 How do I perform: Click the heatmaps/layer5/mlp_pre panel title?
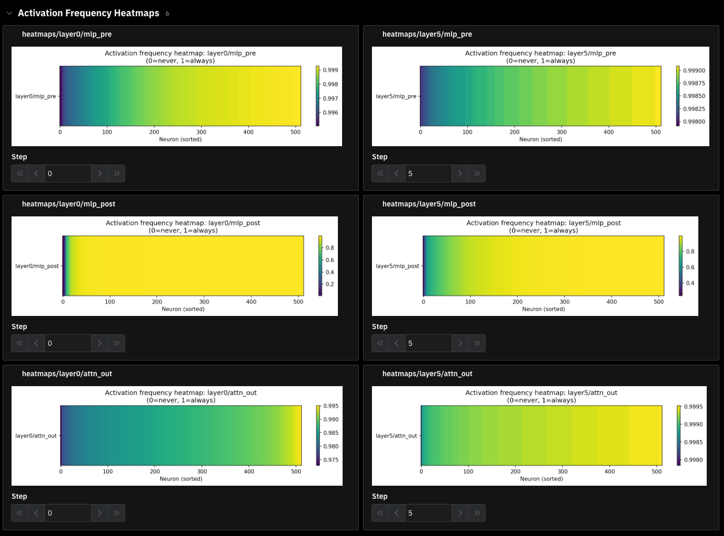point(427,34)
